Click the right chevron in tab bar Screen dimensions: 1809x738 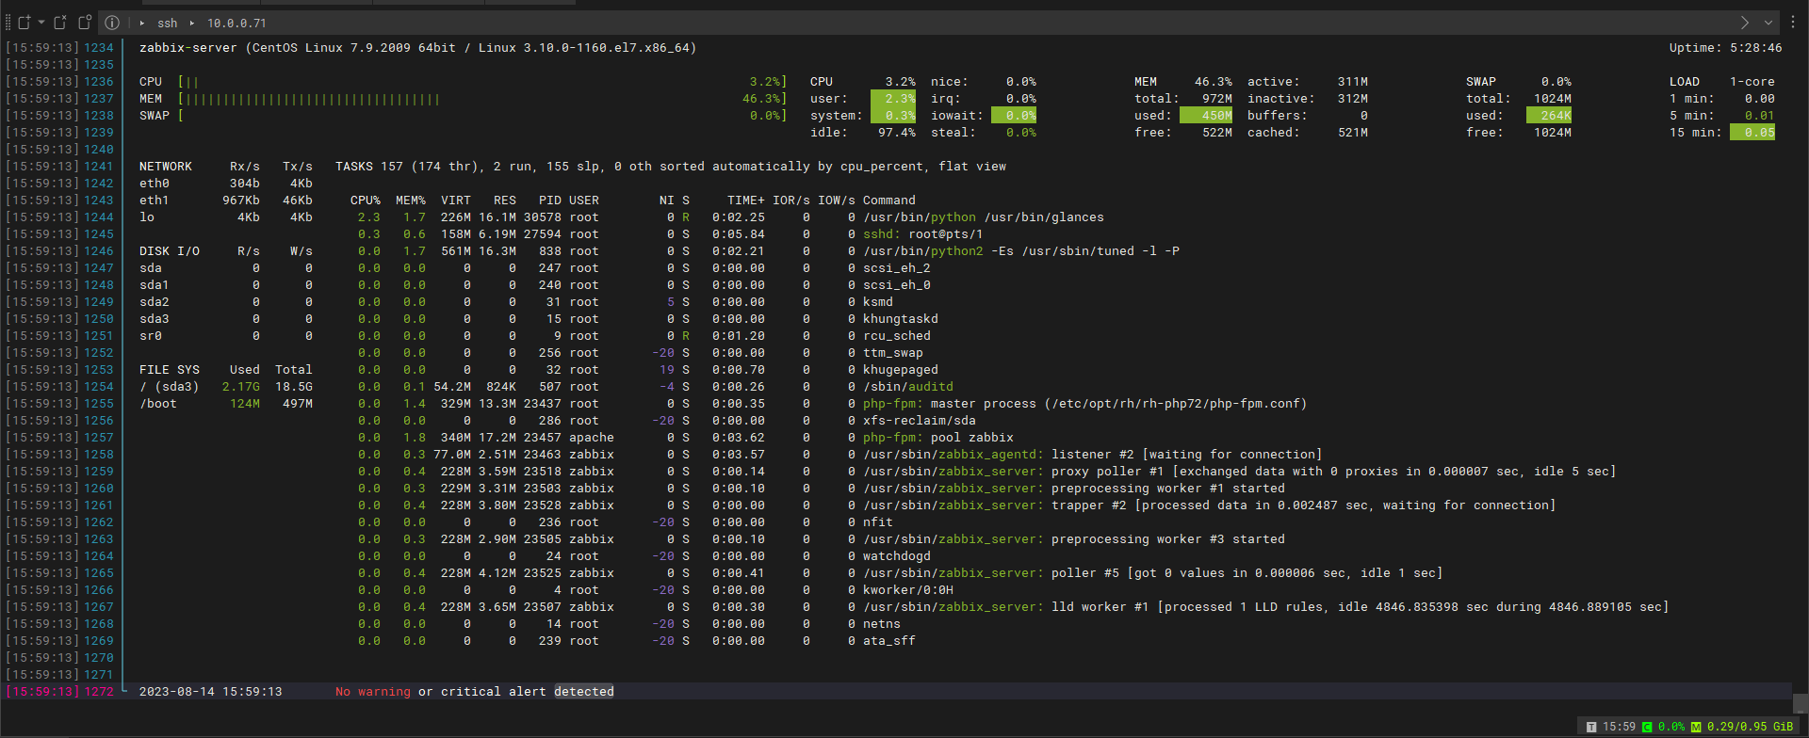(x=1744, y=23)
